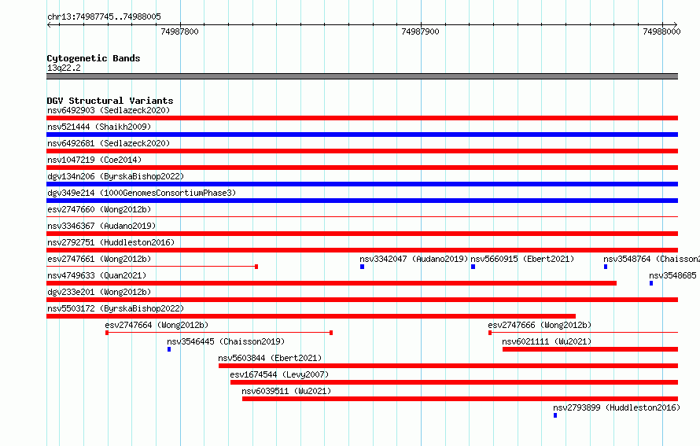The width and height of the screenshot is (700, 446).
Task: Click the nsv5503172 (ByrskaBishop2022) variant bar
Action: coord(311,316)
